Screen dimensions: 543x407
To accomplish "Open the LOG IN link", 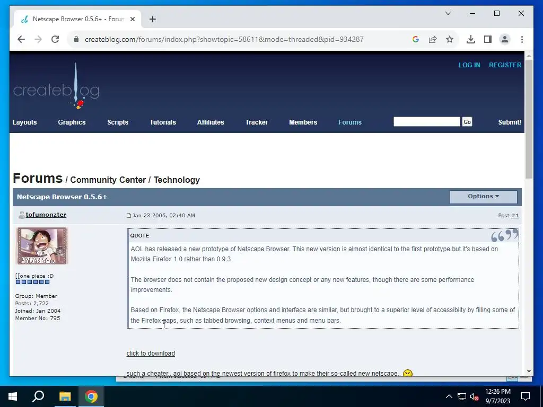I will pos(469,65).
